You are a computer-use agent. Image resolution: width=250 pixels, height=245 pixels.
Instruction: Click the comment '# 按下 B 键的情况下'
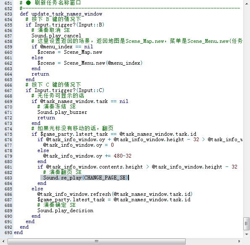click(x=53, y=19)
